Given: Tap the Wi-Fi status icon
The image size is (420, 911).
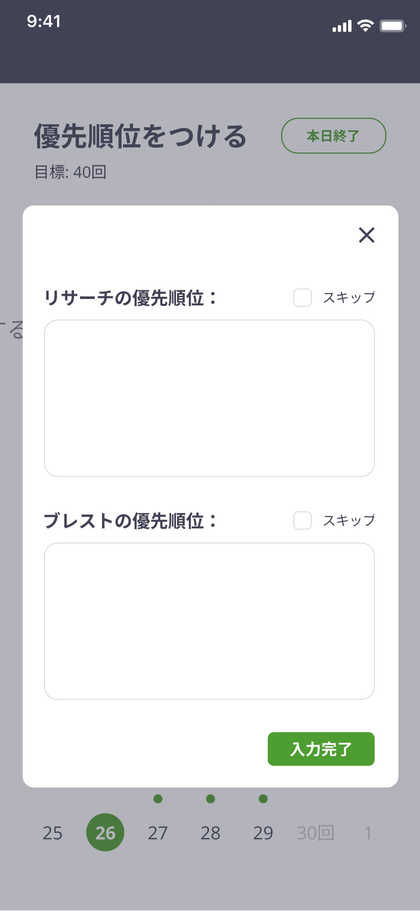Looking at the screenshot, I should coord(365,25).
